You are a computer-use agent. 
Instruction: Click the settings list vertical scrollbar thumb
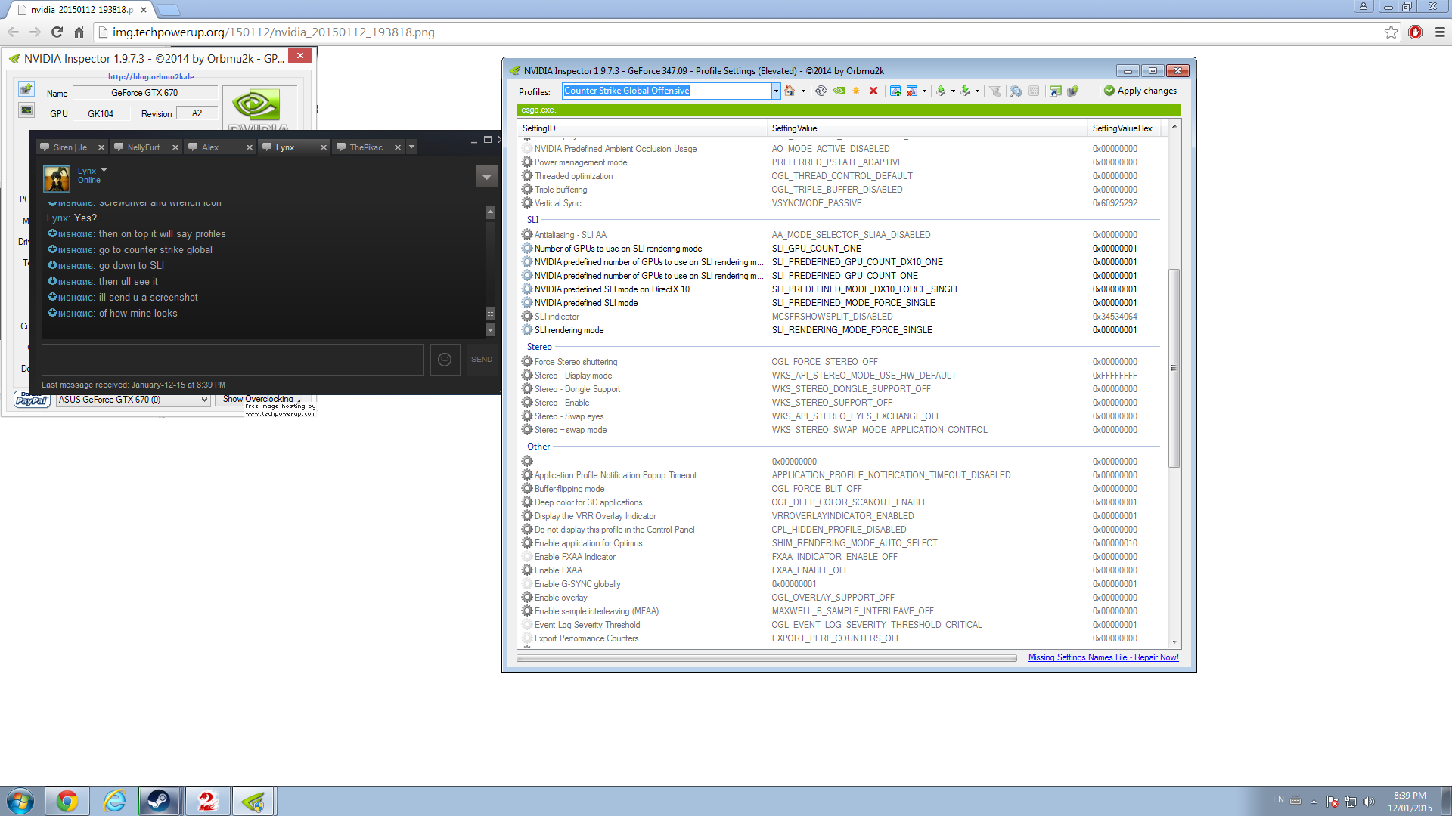[1174, 368]
